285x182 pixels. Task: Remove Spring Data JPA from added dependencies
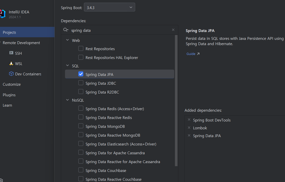pyautogui.click(x=189, y=135)
